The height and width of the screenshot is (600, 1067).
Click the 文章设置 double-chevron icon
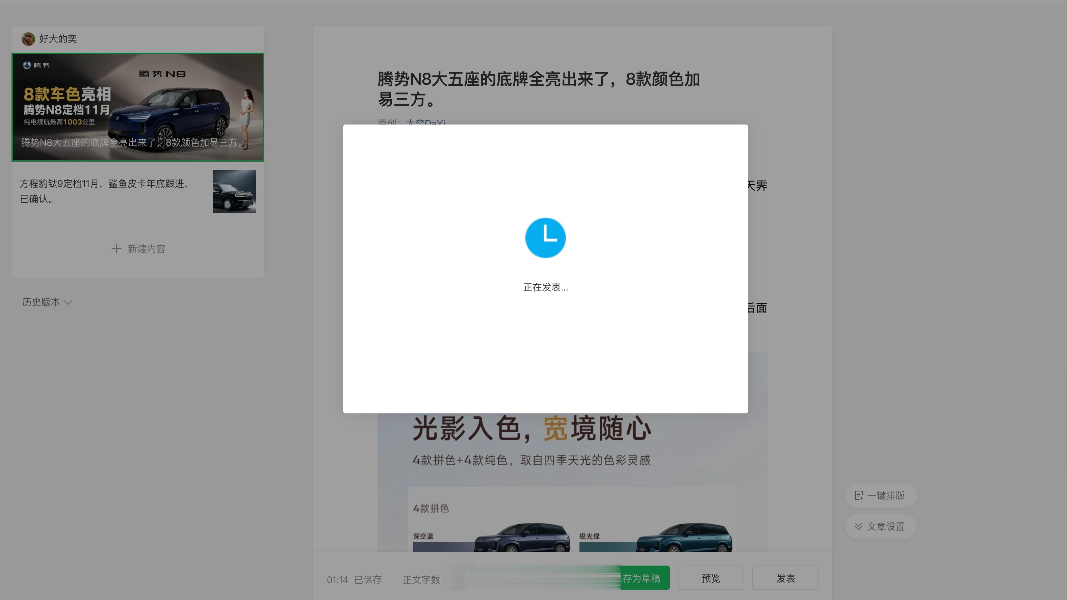tap(859, 526)
